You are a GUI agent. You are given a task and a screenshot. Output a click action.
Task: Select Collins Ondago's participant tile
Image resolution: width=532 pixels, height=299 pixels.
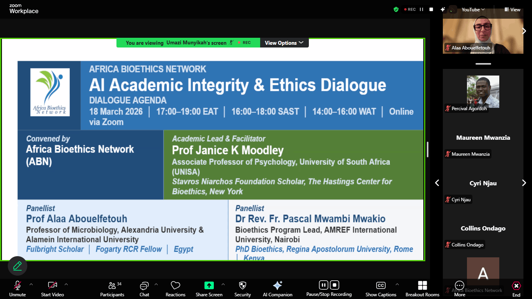tap(483, 229)
